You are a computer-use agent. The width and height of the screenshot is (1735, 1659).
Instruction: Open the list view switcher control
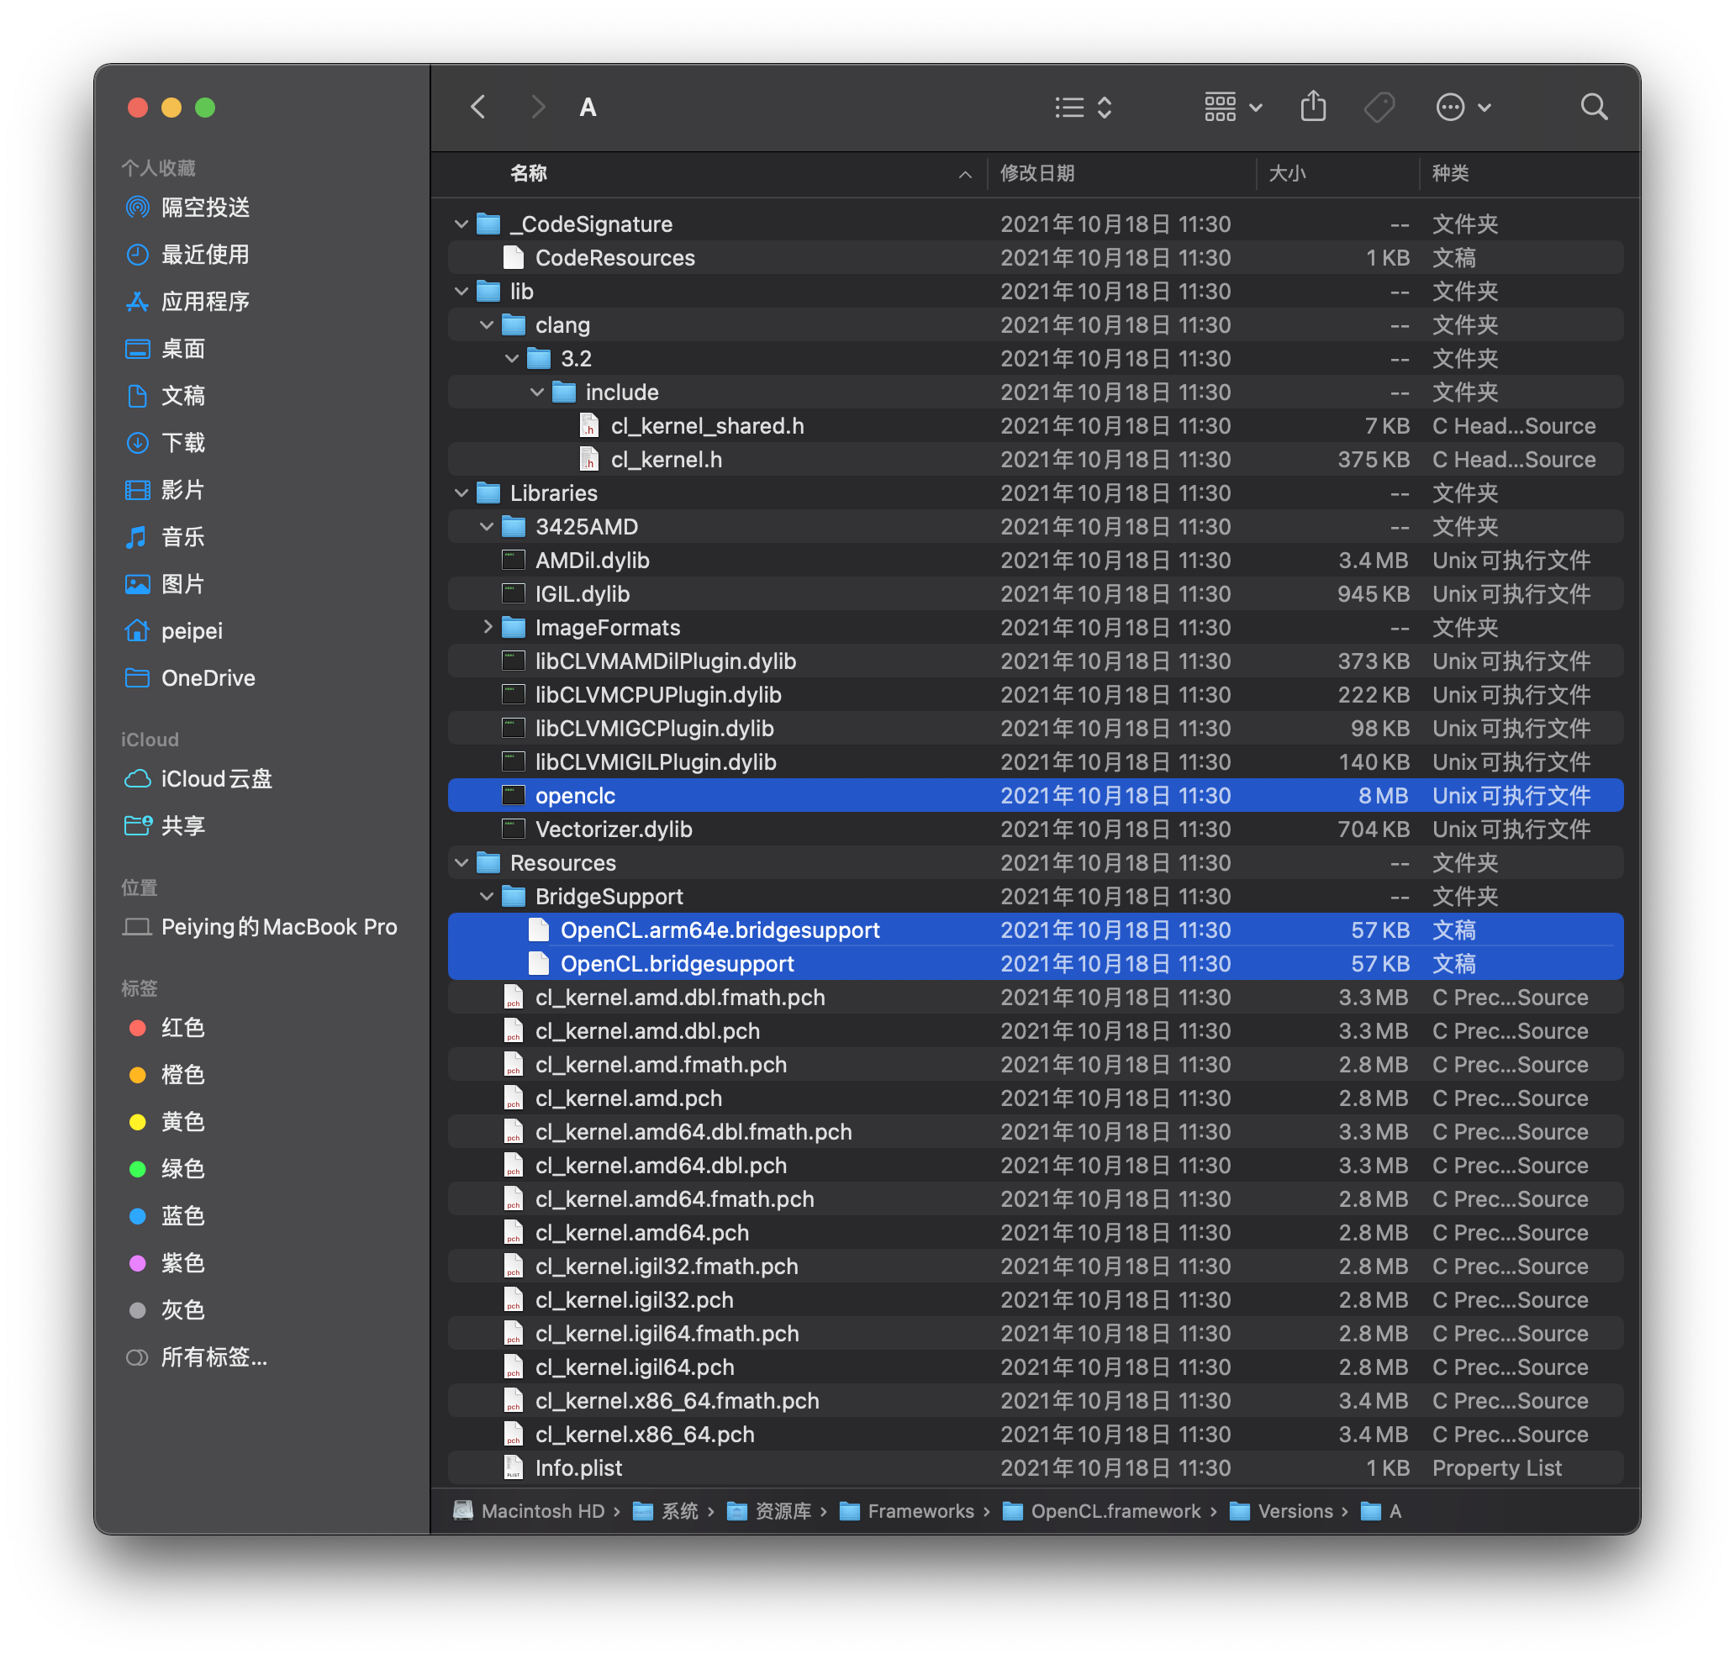tap(1084, 107)
